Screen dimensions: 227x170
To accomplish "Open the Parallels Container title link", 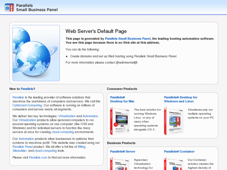I will click(179, 152).
